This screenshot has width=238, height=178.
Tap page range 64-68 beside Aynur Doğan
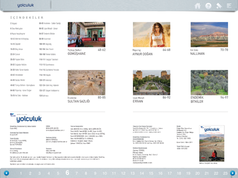(167, 50)
